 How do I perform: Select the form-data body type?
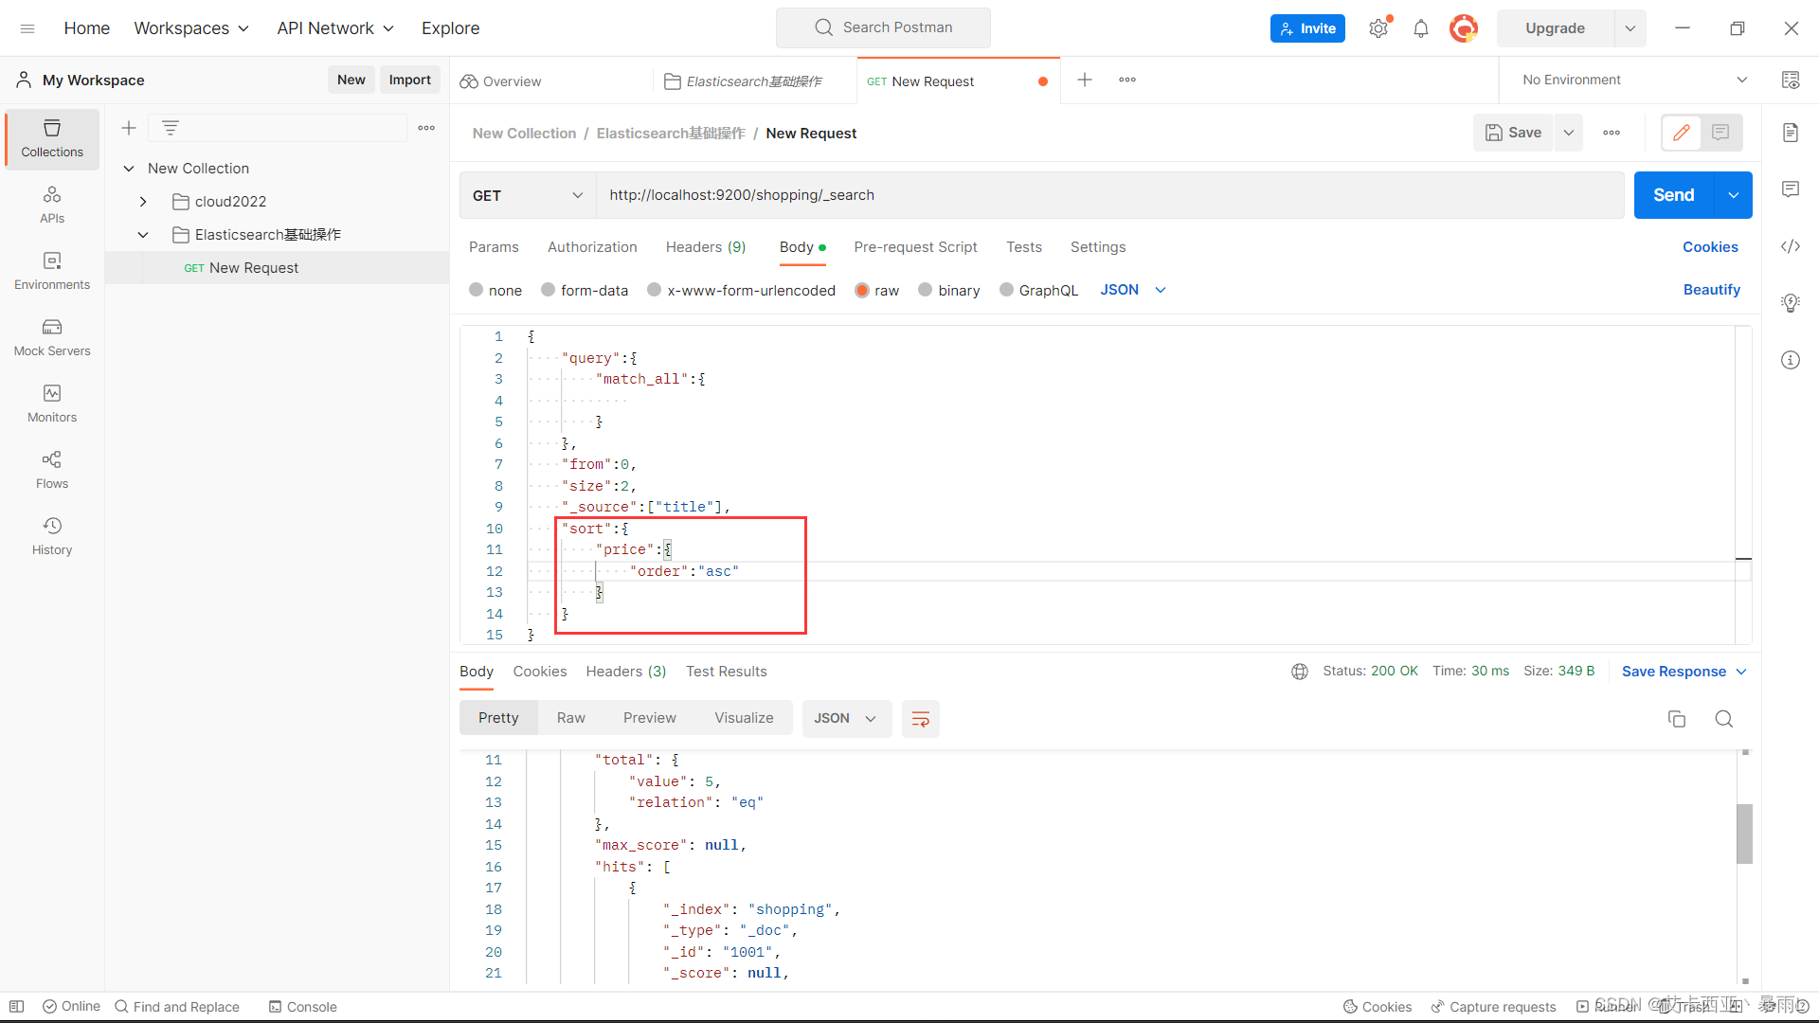coord(549,290)
